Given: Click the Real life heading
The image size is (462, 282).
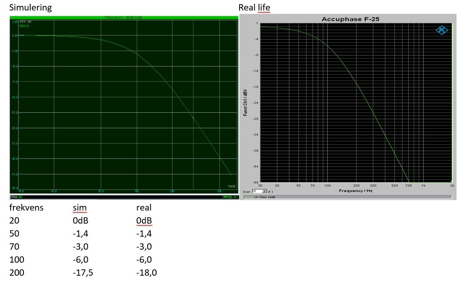Looking at the screenshot, I should tap(254, 8).
